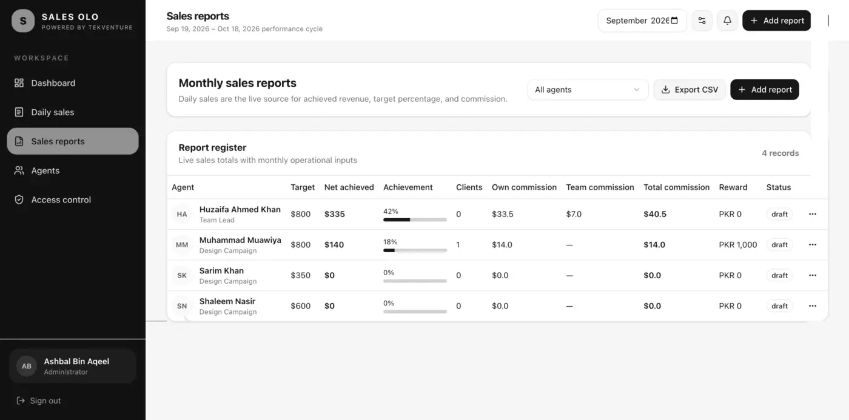The image size is (849, 420).
Task: Click the Sales reports chart icon
Action: point(19,141)
